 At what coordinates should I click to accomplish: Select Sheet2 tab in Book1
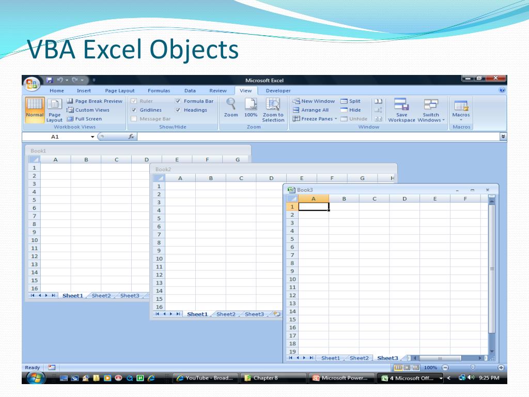[101, 296]
